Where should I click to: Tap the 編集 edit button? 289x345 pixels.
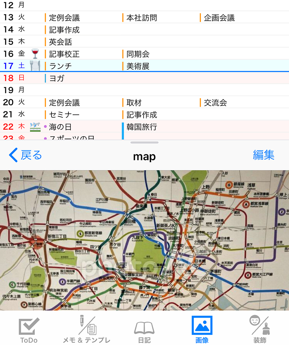[x=263, y=155]
